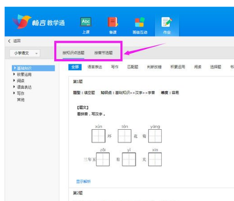Click the 题型：填空题 label

click(x=84, y=93)
